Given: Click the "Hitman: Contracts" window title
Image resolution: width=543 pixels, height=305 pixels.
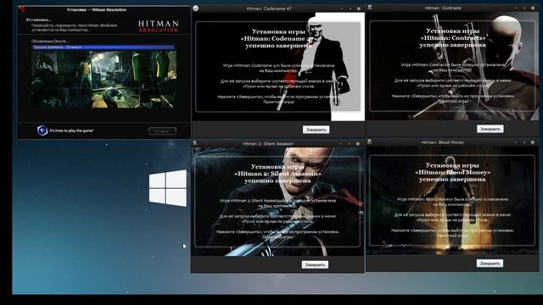Looking at the screenshot, I should tap(443, 8).
